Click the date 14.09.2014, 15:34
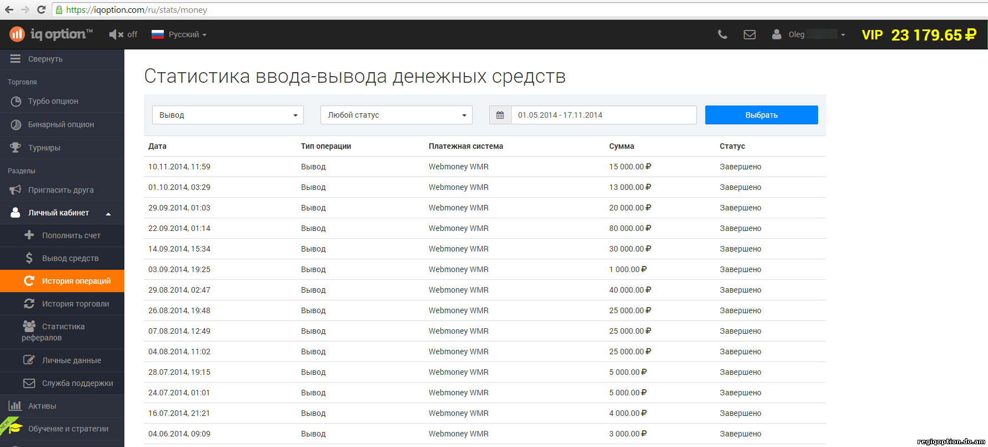Screen dimensions: 988x447 179,249
